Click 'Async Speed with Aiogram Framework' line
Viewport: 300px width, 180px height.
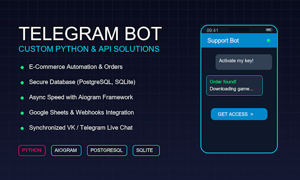[81, 97]
